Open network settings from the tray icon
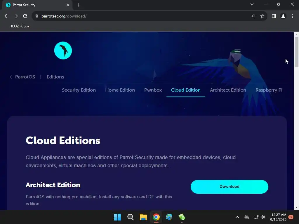The image size is (299, 224). (x=256, y=217)
